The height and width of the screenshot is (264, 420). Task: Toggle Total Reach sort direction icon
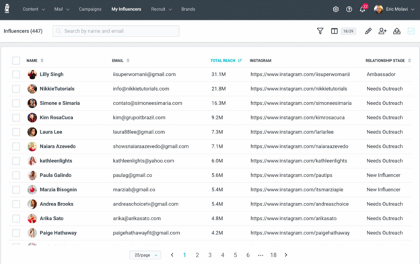click(240, 61)
